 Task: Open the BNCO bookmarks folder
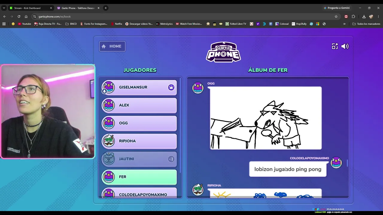pos(71,24)
